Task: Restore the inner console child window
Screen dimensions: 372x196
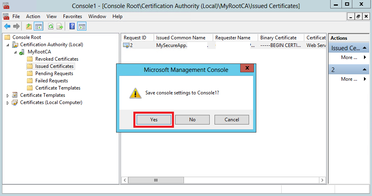Action: pos(358,16)
